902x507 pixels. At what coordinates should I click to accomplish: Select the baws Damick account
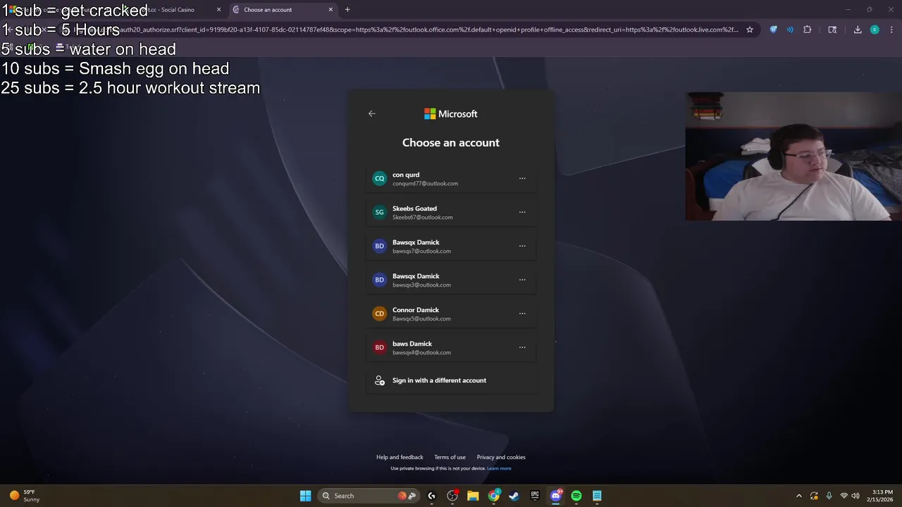[451, 348]
